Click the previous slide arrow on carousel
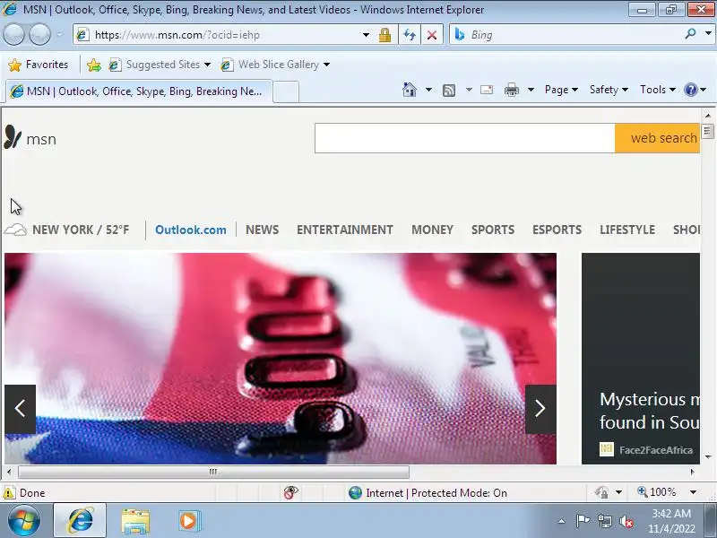Viewport: 717px width, 538px height. point(20,409)
